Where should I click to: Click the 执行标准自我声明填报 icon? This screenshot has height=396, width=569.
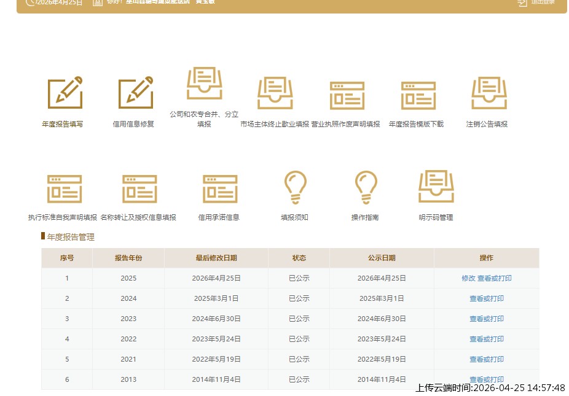[x=64, y=188]
